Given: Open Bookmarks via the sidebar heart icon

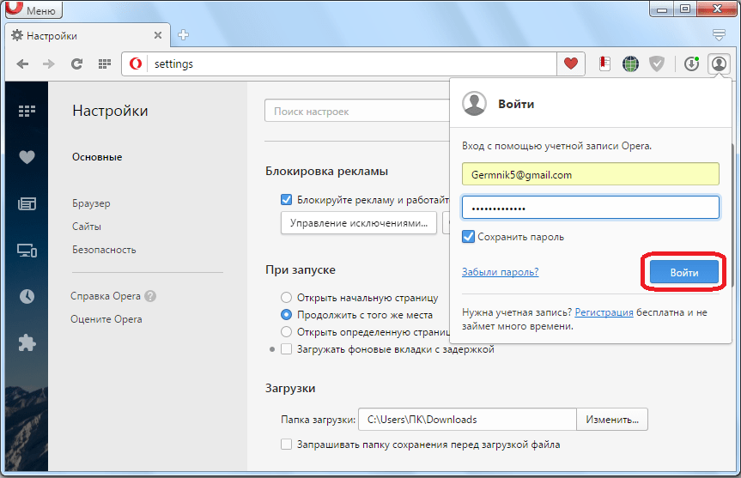Looking at the screenshot, I should (x=27, y=157).
